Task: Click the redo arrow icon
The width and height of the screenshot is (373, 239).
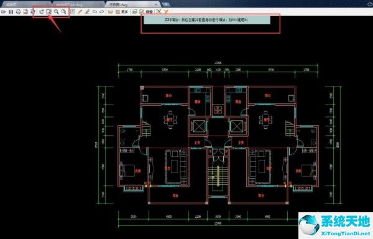Action: coord(102,11)
